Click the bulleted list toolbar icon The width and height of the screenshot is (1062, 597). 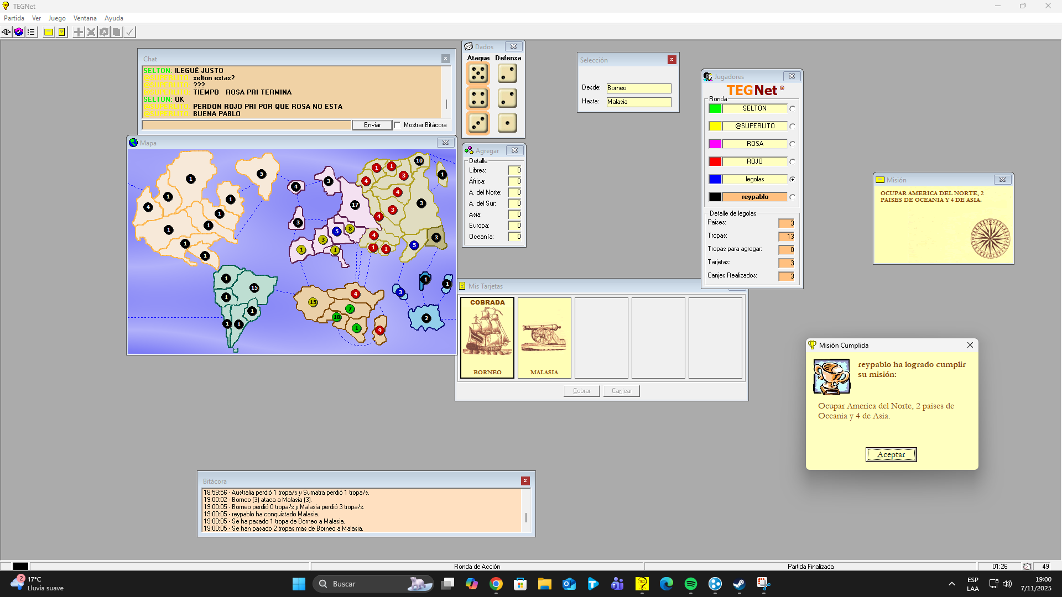click(31, 32)
